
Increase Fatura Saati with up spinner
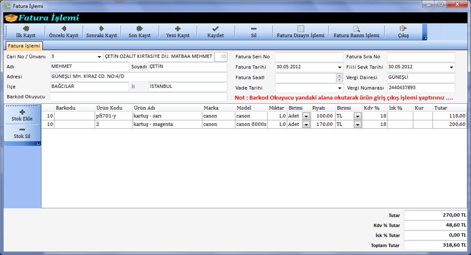click(x=340, y=76)
